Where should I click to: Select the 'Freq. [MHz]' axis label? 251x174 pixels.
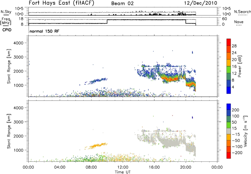pyautogui.click(x=6, y=21)
